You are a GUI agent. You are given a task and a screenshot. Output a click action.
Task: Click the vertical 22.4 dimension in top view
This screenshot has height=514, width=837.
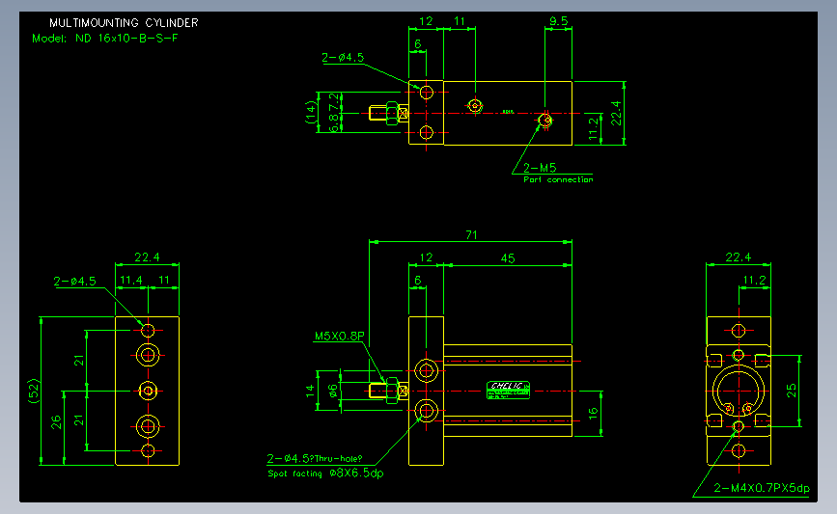(x=616, y=113)
